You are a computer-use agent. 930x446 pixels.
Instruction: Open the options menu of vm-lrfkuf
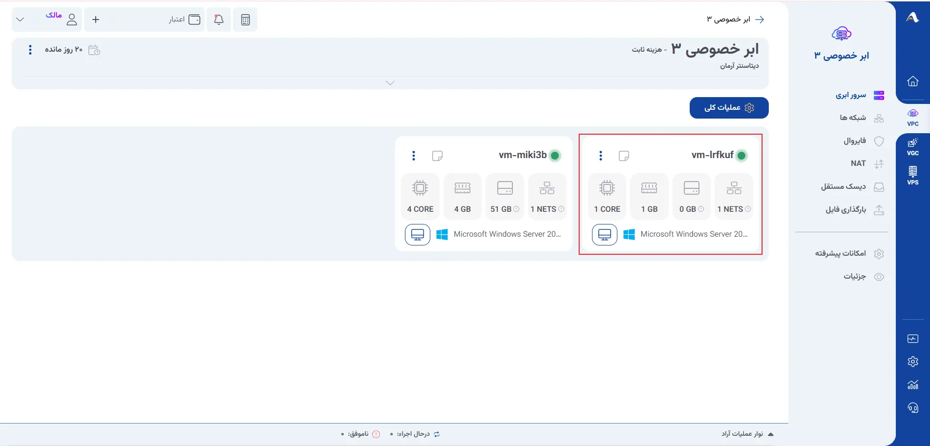click(x=601, y=156)
